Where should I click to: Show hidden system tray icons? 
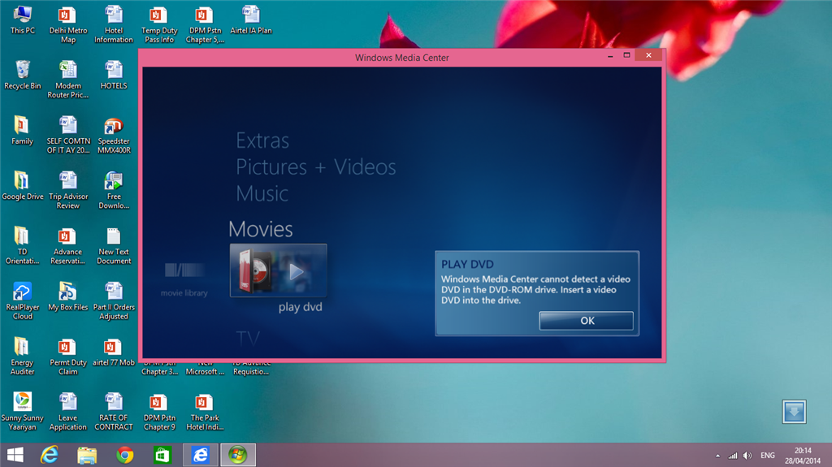click(718, 456)
